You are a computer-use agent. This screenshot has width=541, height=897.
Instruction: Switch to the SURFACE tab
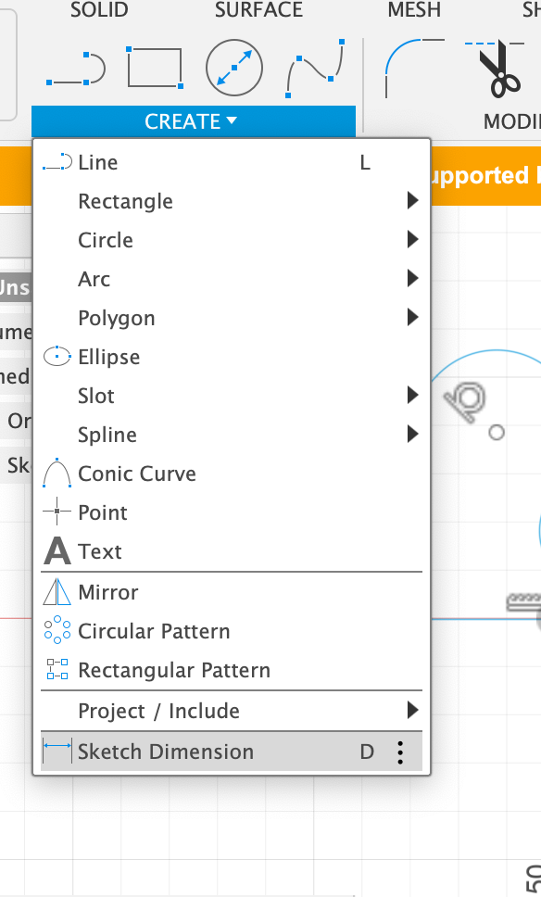[x=258, y=9]
